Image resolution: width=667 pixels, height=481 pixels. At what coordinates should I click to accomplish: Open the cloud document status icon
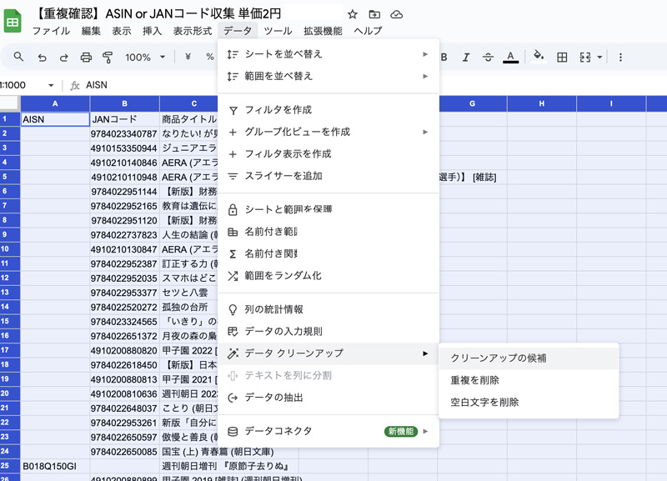point(397,14)
